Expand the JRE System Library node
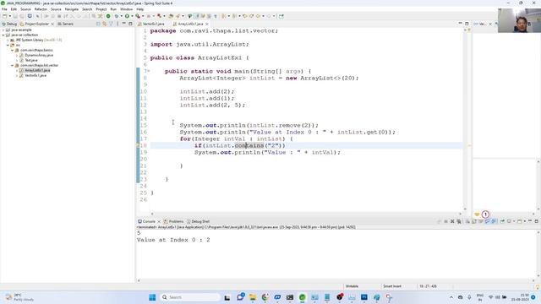 pyautogui.click(x=8, y=40)
